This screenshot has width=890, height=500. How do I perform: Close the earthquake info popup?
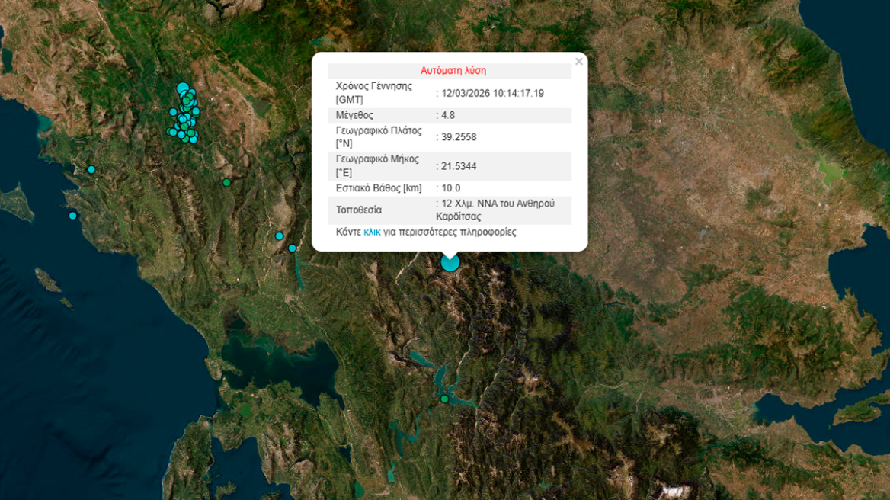click(x=578, y=62)
